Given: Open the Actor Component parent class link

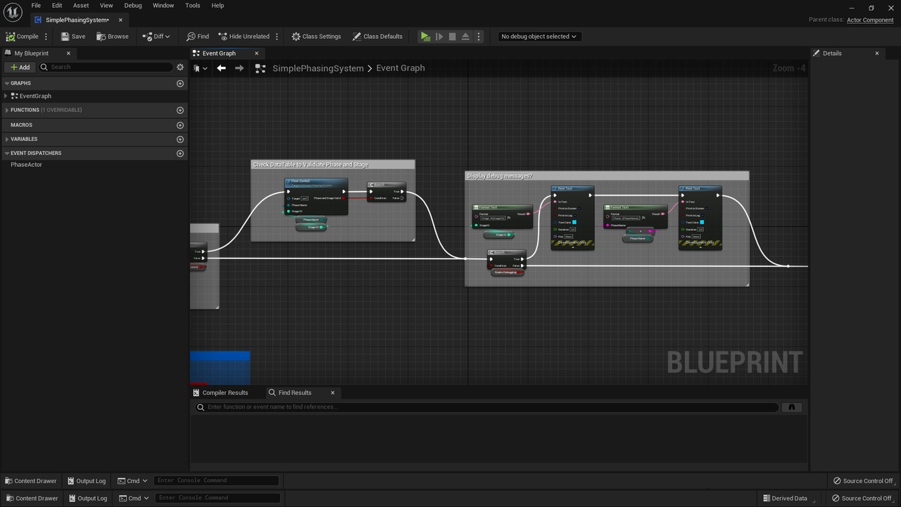Looking at the screenshot, I should (870, 20).
